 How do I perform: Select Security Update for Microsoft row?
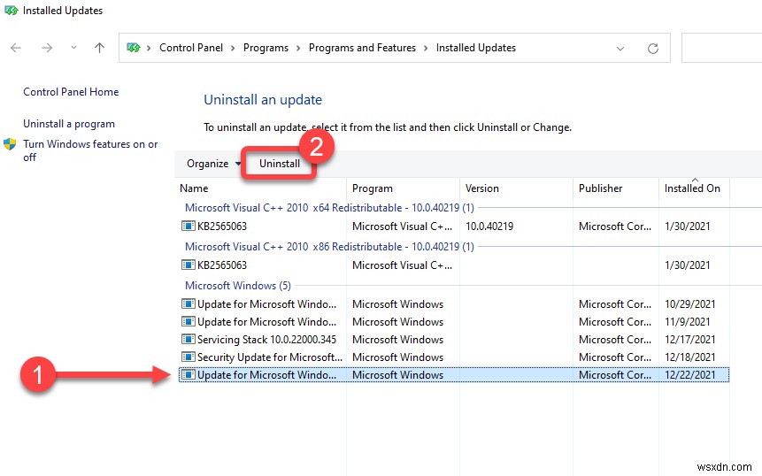(454, 357)
